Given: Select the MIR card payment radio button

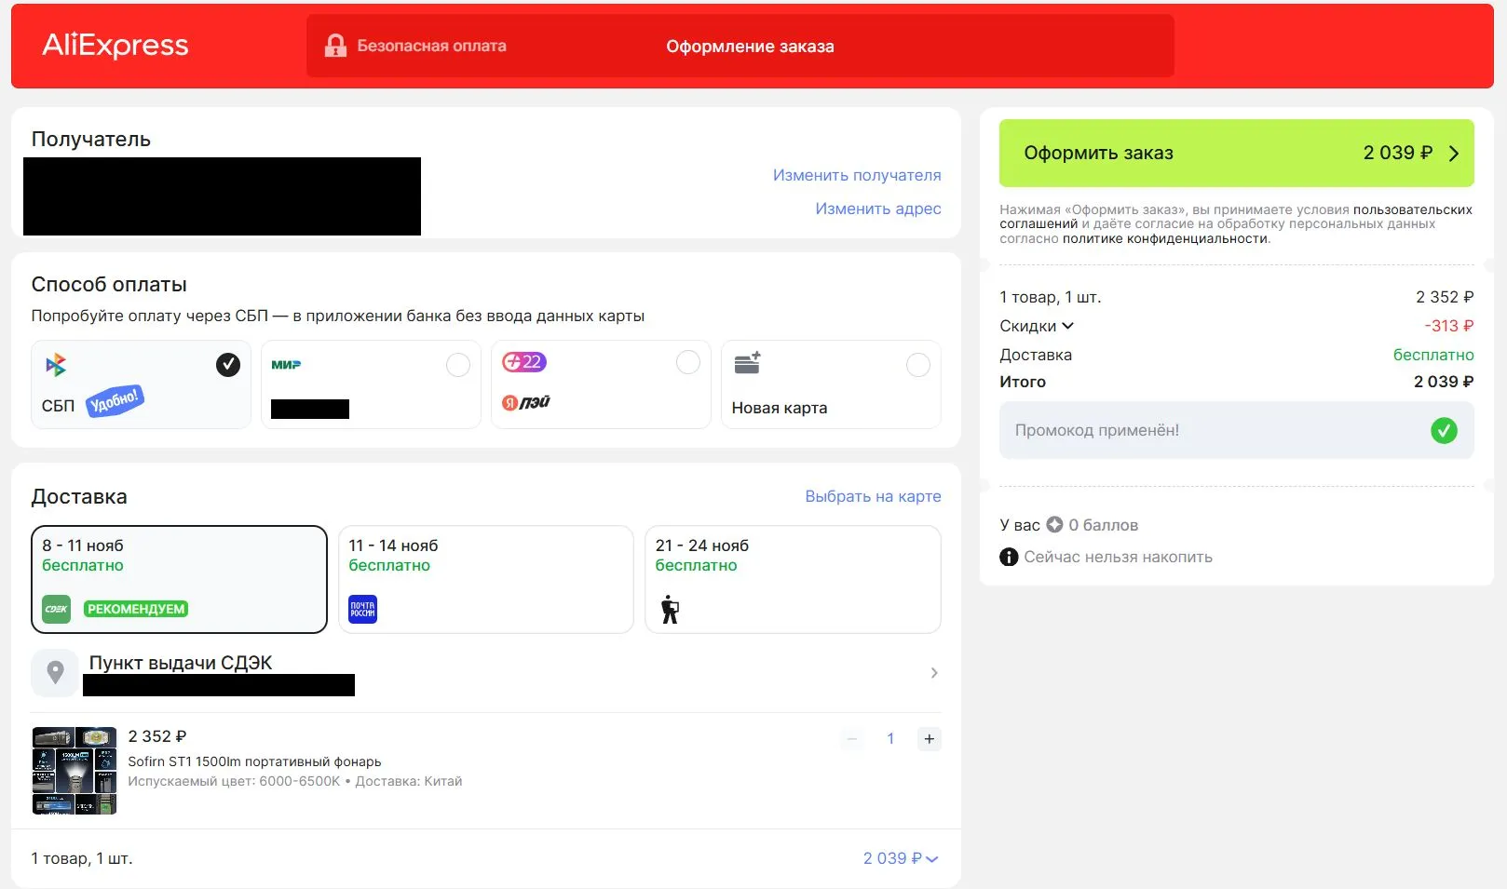Looking at the screenshot, I should (458, 365).
